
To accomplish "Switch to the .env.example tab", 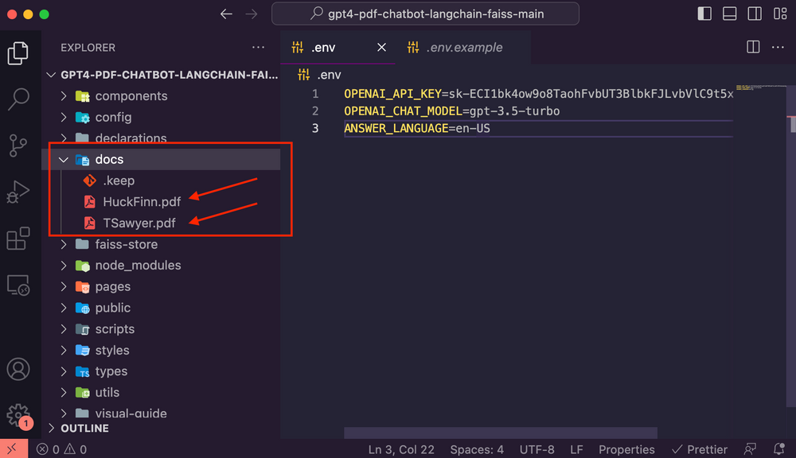I will [463, 47].
